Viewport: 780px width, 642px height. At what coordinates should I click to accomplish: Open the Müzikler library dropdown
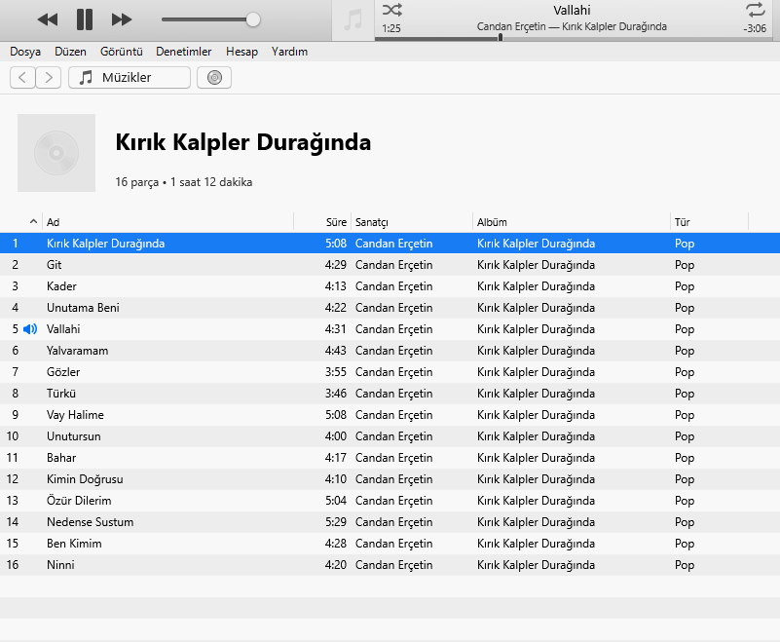(130, 78)
